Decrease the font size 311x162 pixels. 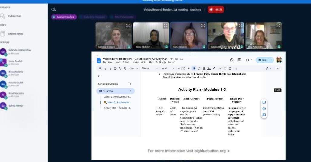coord(179,68)
